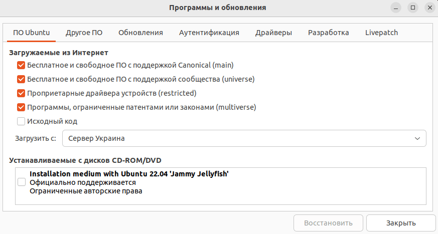
Task: Maximize the Программы и обновления window
Action: click(x=413, y=8)
